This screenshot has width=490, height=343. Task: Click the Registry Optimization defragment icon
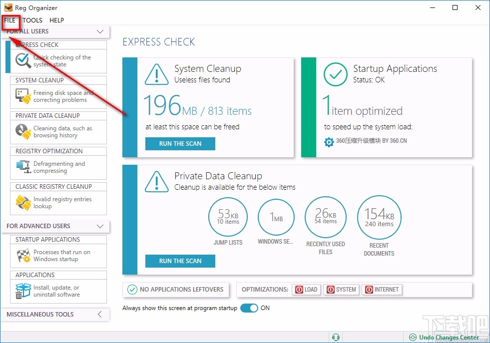point(24,167)
